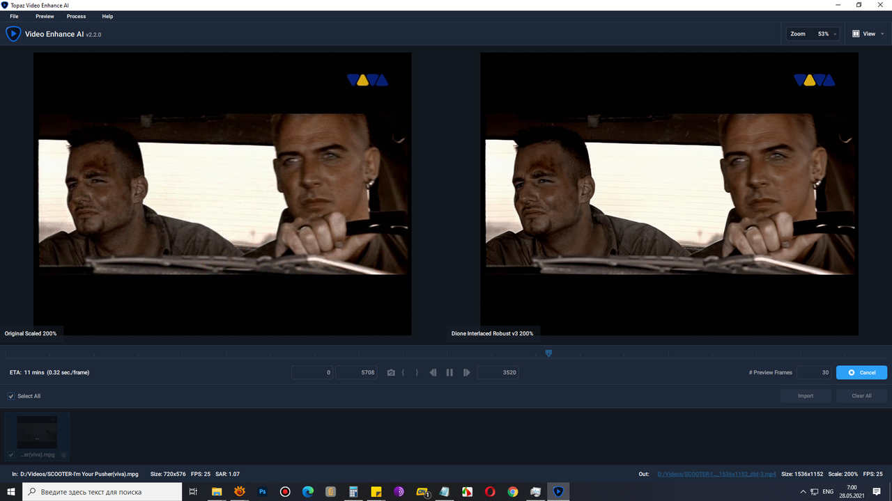Open Microsoft Edge from the taskbar
Screen dimensions: 892x501
coord(308,491)
